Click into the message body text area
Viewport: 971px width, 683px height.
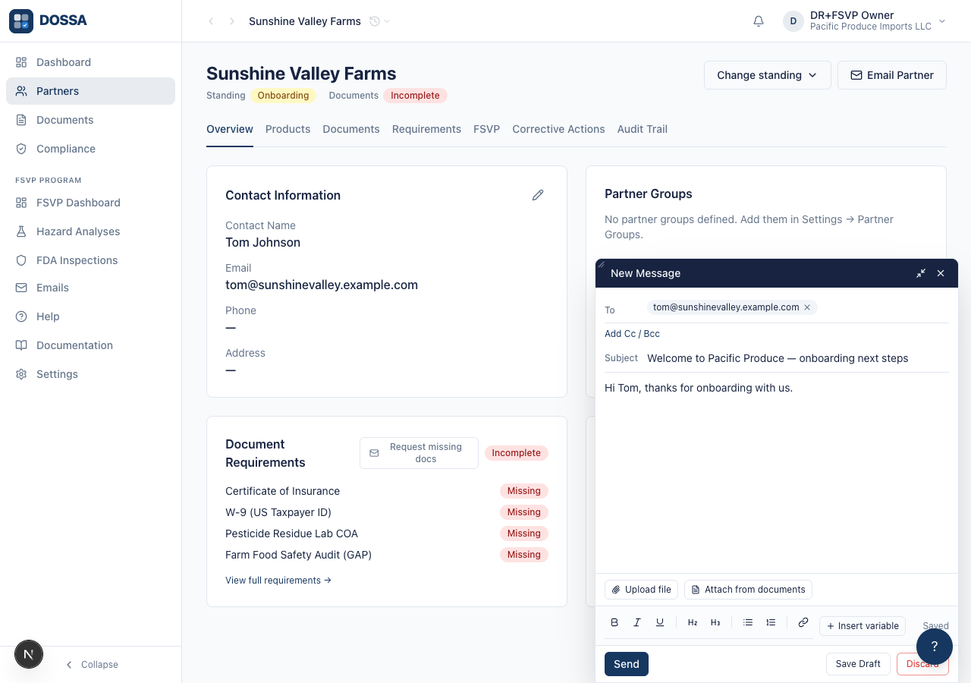point(776,474)
